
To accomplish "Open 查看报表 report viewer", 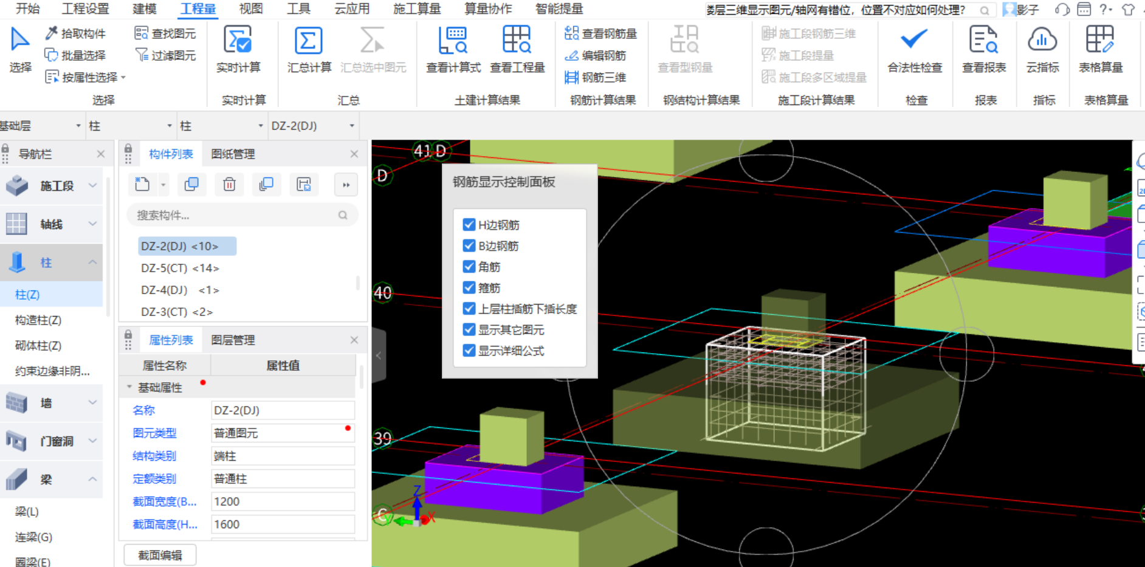I will (984, 49).
